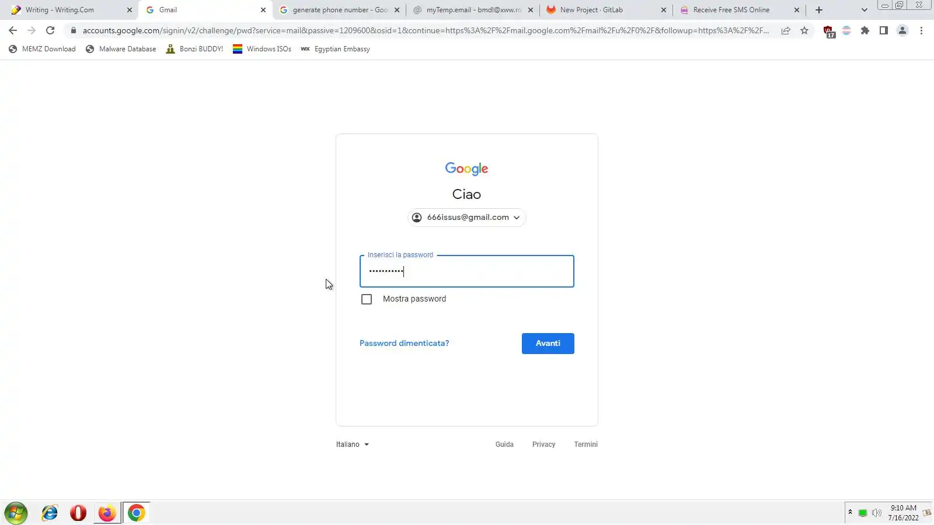Close the myTemp.email tab
The height and width of the screenshot is (525, 934).
pyautogui.click(x=530, y=10)
